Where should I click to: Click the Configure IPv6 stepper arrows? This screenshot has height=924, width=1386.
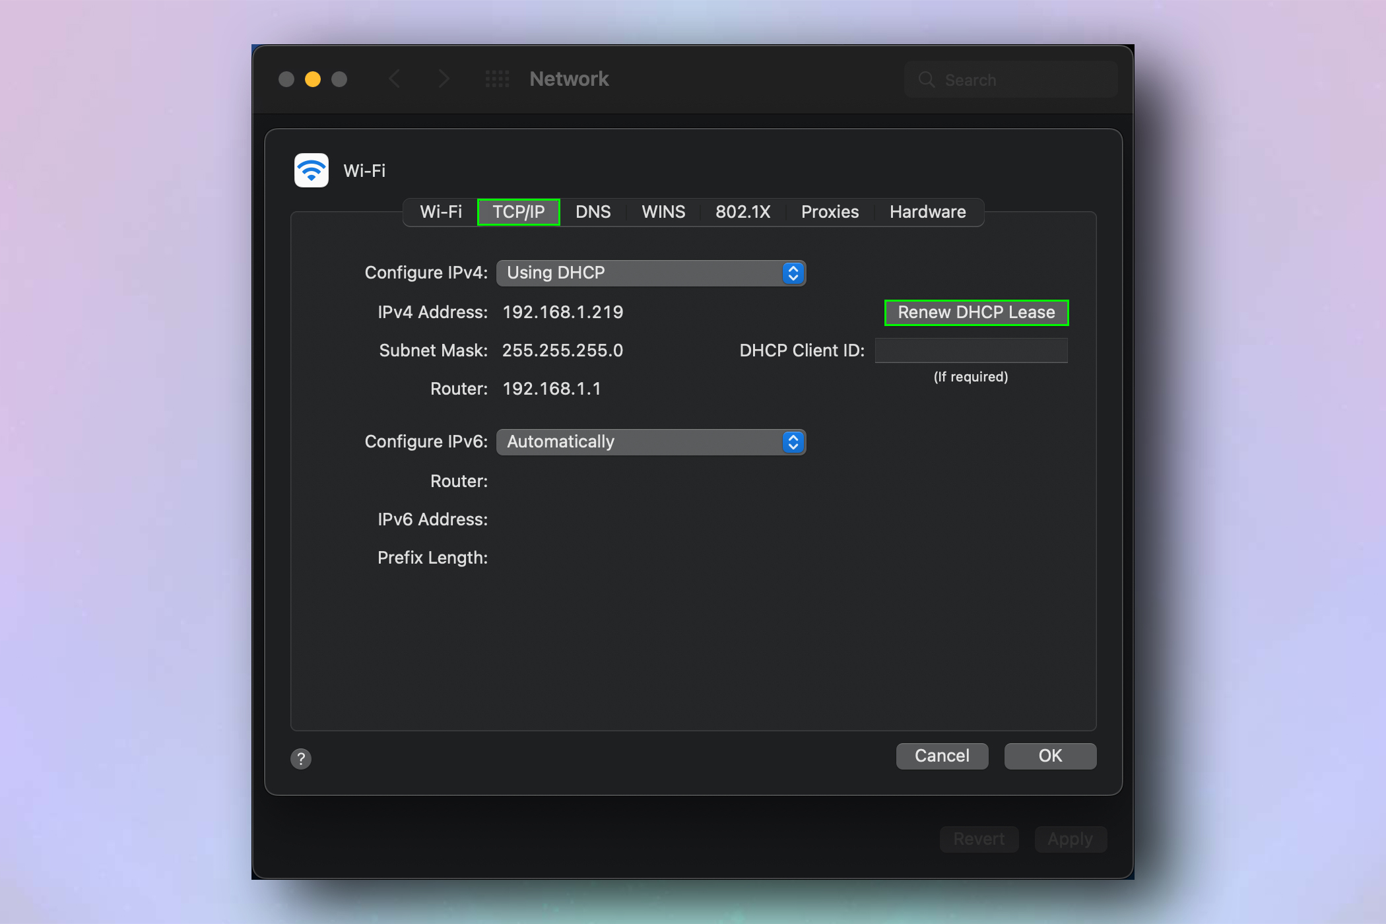[793, 442]
